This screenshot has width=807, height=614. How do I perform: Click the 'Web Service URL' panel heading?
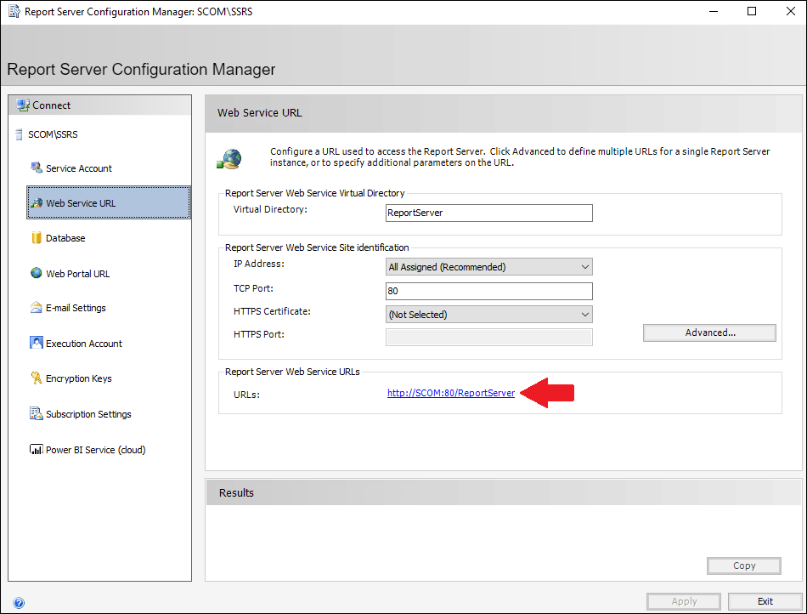pyautogui.click(x=259, y=113)
